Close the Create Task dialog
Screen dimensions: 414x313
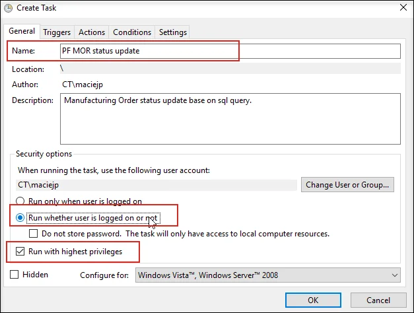[403, 7]
